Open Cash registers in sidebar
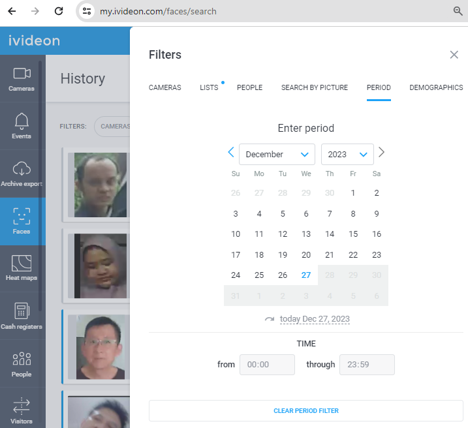This screenshot has height=428, width=468. click(x=22, y=316)
